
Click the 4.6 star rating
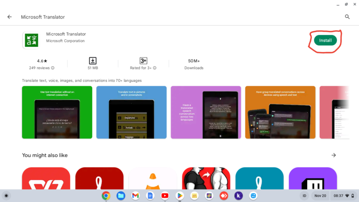42,61
